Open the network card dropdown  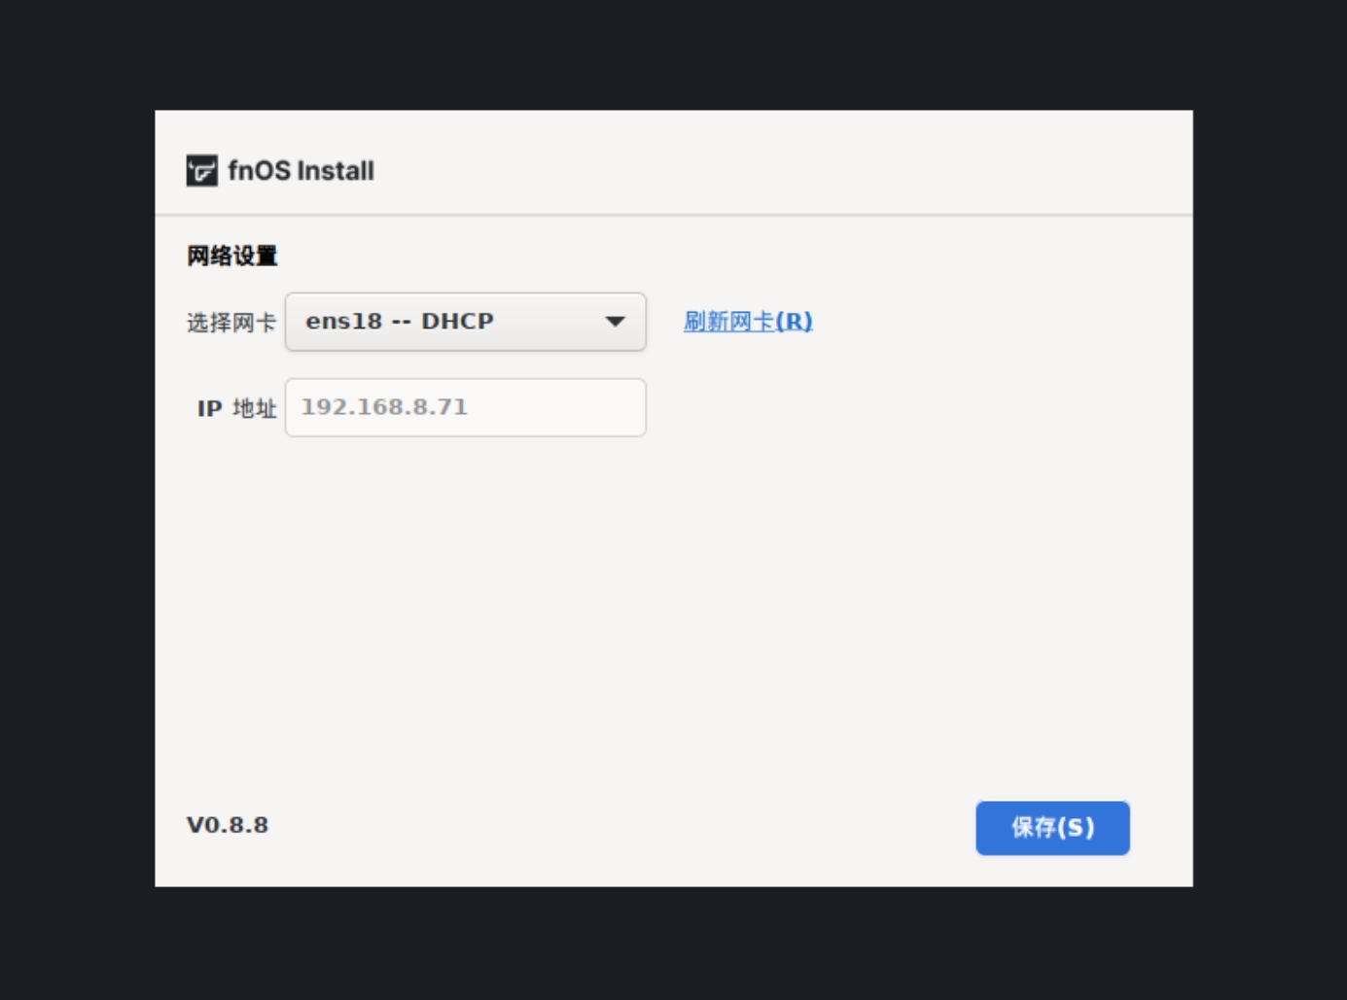point(465,321)
